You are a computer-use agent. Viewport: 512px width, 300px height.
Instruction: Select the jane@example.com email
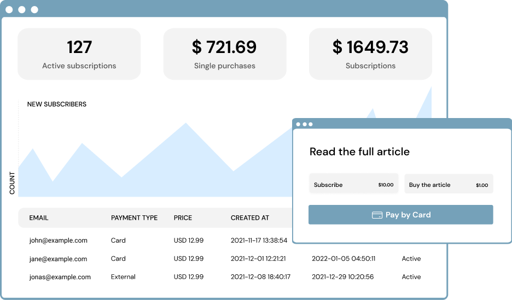(x=59, y=259)
